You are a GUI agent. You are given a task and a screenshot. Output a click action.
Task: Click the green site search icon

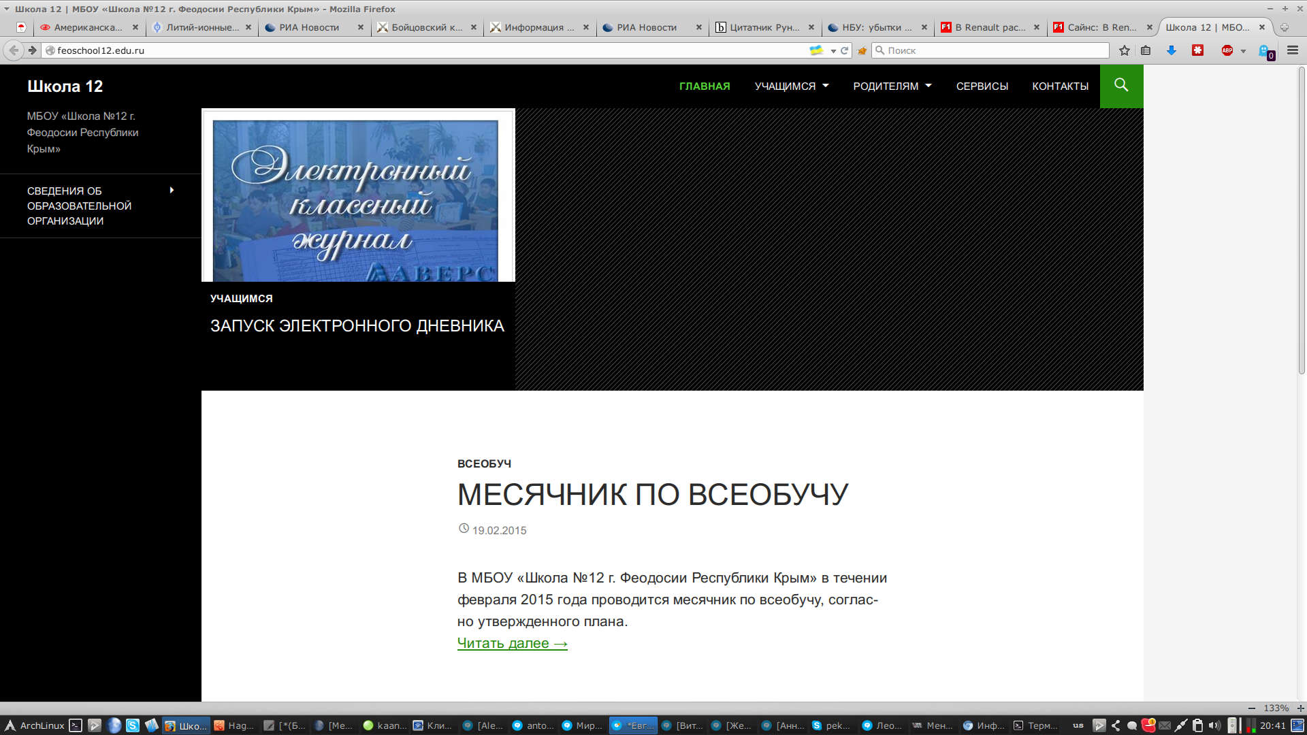pyautogui.click(x=1121, y=86)
